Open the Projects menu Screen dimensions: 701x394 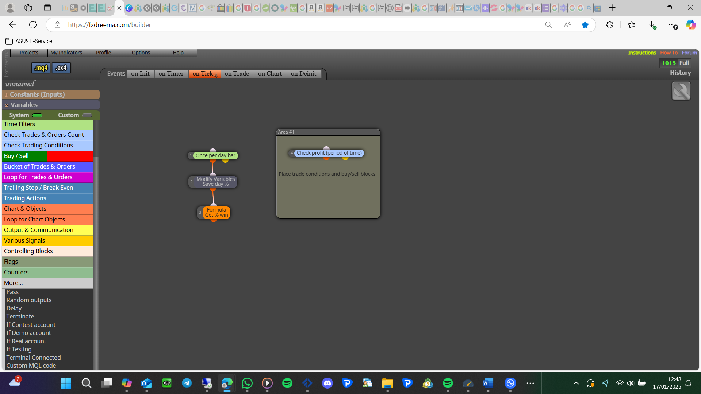click(29, 53)
